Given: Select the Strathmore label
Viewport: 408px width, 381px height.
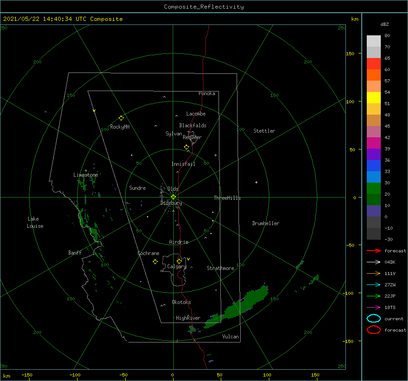Looking at the screenshot, I should [221, 268].
